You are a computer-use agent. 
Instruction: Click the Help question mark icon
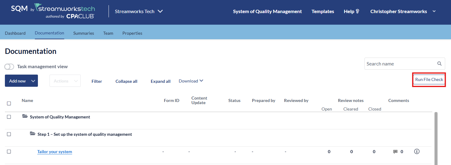357,12
